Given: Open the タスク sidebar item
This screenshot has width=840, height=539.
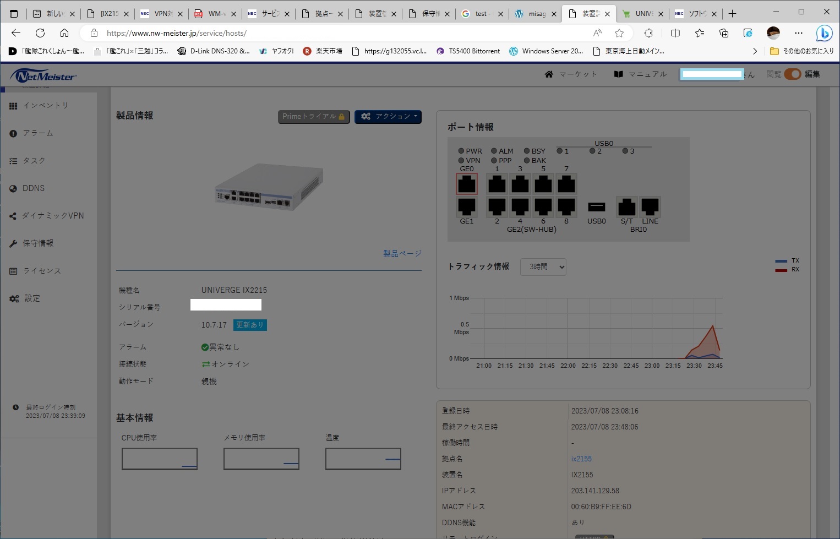Looking at the screenshot, I should pyautogui.click(x=28, y=161).
